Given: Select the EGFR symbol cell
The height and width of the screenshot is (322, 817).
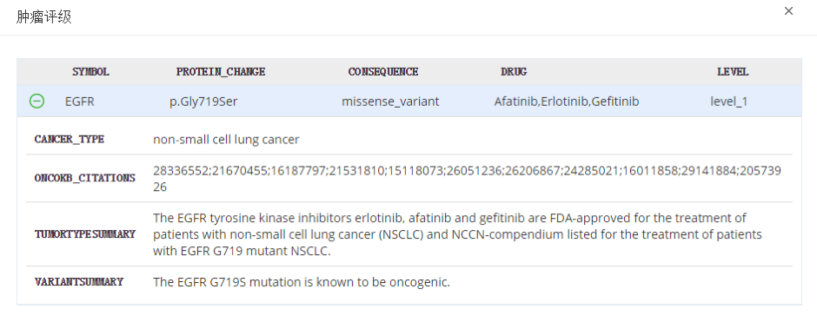Looking at the screenshot, I should click(x=80, y=102).
